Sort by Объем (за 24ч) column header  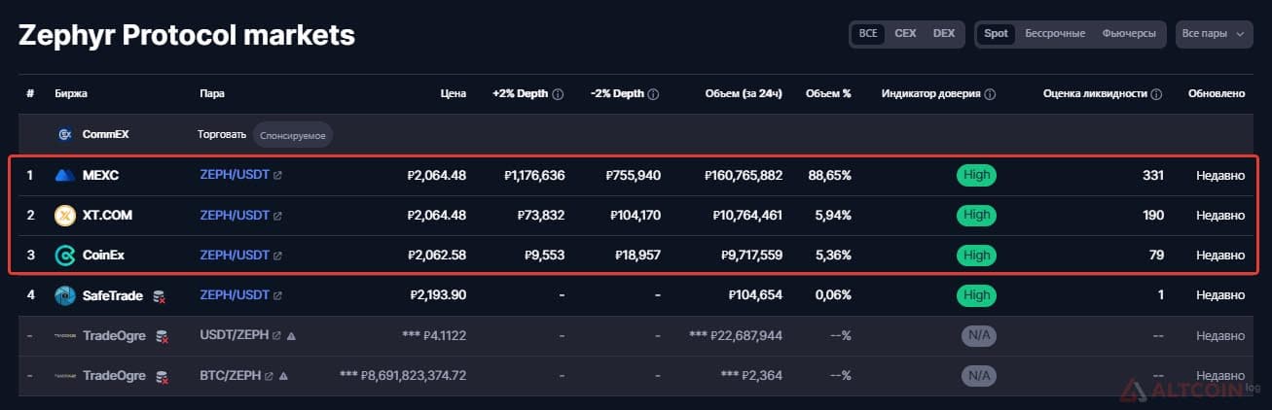(744, 94)
